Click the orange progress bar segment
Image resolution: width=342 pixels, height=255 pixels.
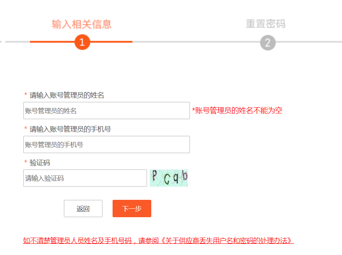point(81,42)
